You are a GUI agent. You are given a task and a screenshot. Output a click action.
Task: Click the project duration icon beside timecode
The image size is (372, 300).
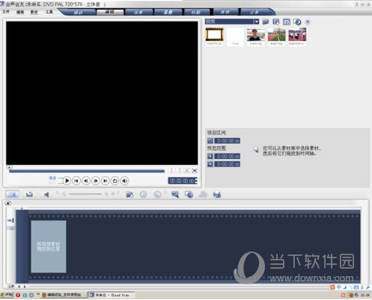(x=210, y=141)
